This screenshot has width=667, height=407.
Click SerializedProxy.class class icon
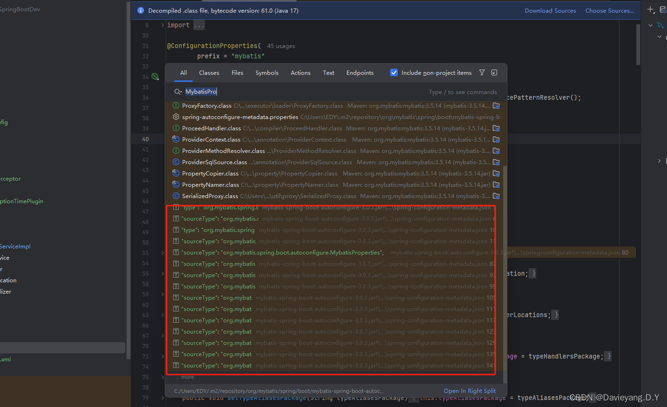[x=176, y=196]
